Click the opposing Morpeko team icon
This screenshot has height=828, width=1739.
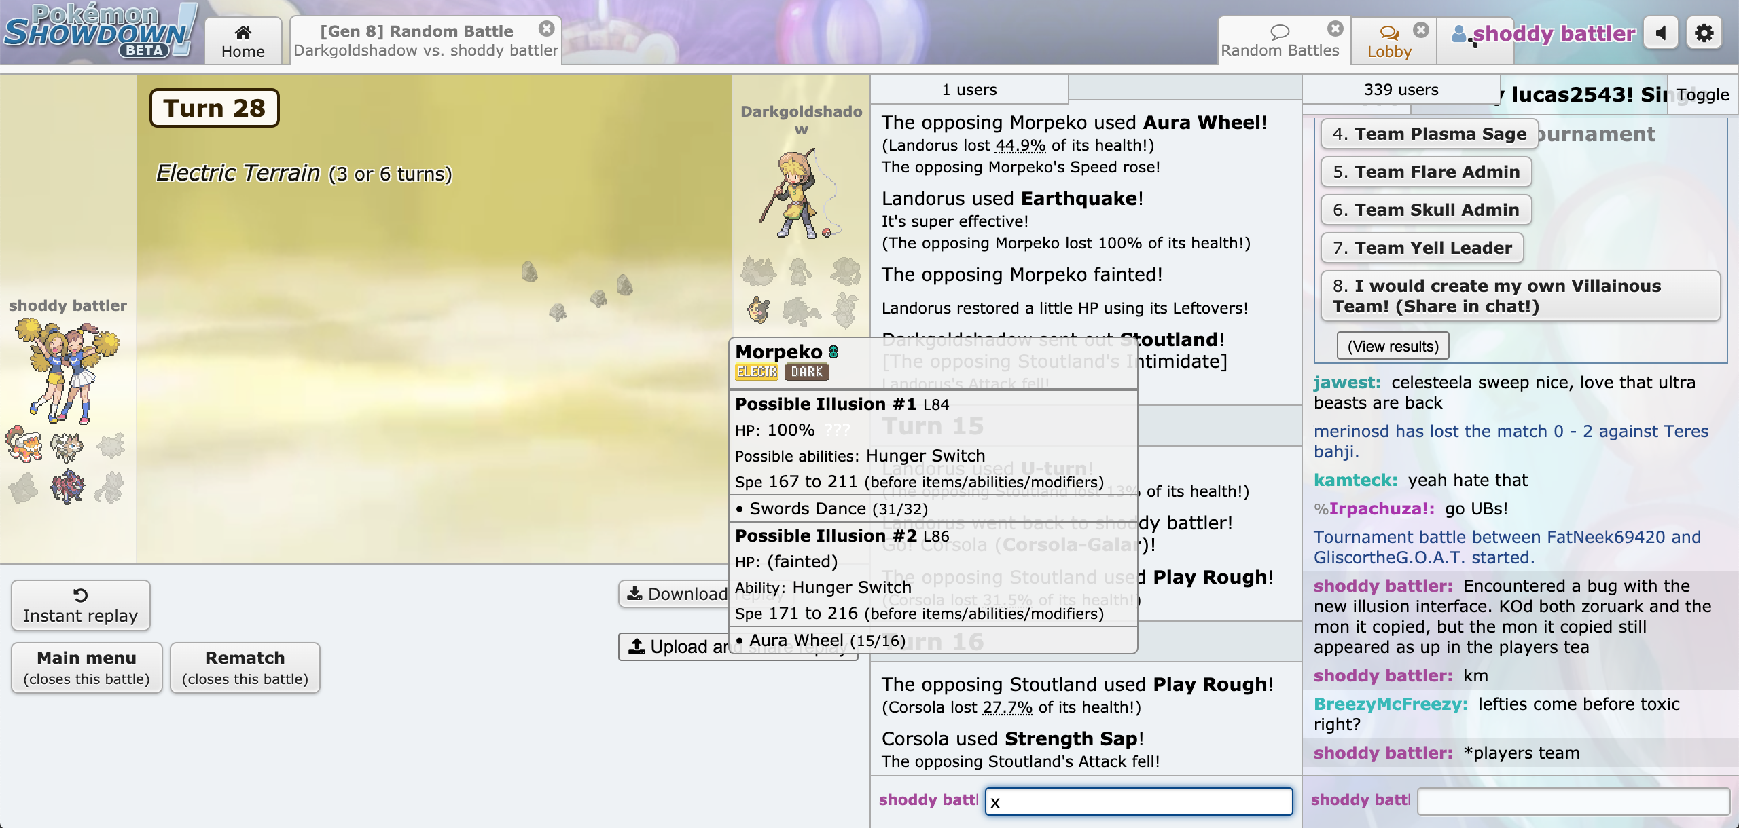pyautogui.click(x=759, y=310)
